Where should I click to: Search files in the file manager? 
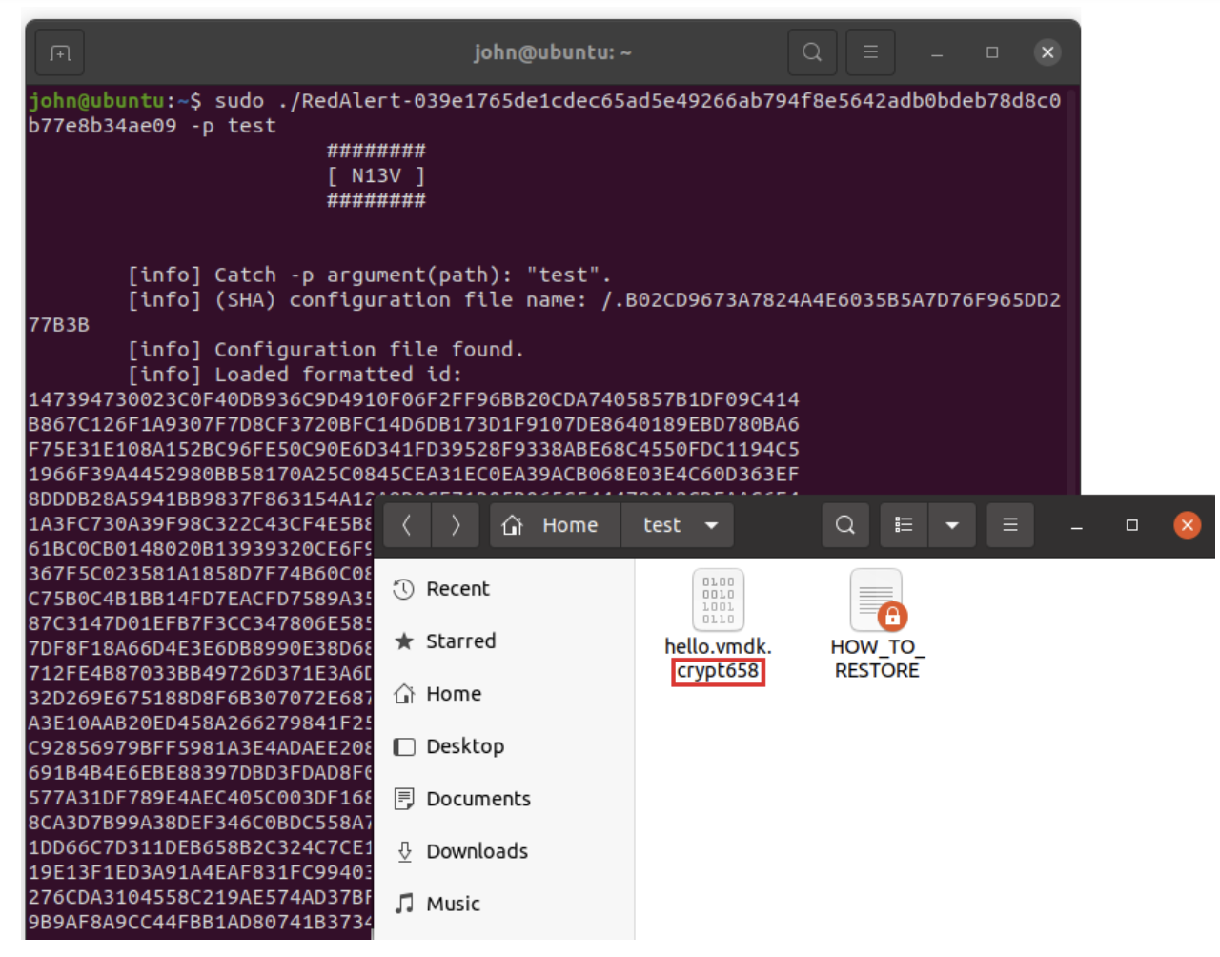(845, 525)
